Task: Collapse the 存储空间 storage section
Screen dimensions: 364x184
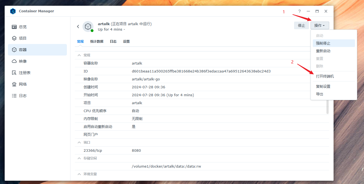Action: (x=79, y=158)
